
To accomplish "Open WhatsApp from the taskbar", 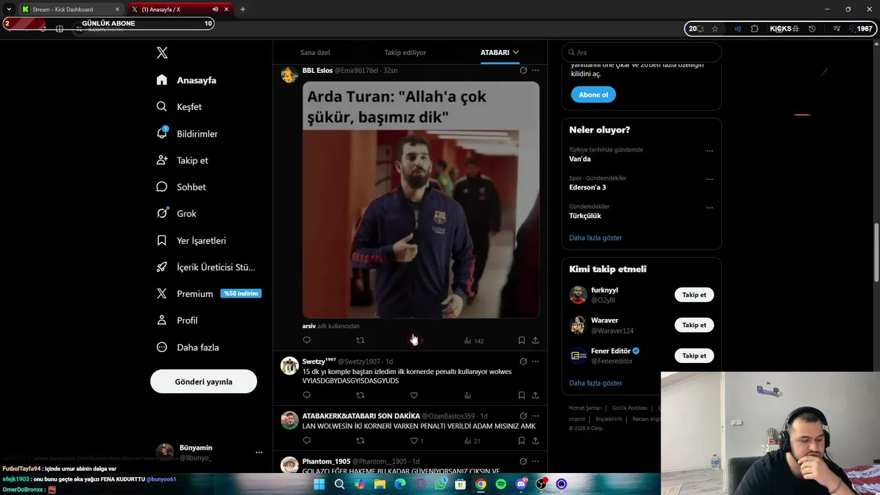I will coord(441,484).
